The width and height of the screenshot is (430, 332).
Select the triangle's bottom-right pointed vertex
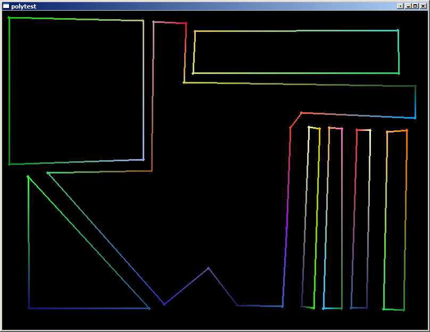(149, 309)
